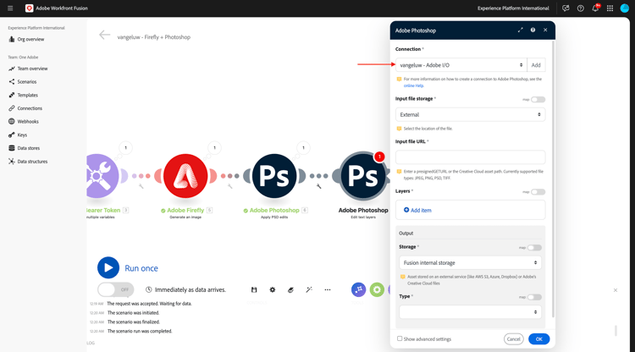The width and height of the screenshot is (635, 352).
Task: Expand the Adobe Photoshop dialog
Action: point(521,30)
